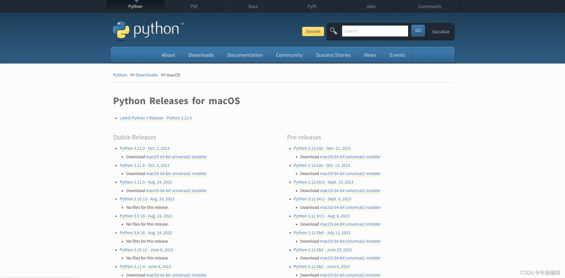
Task: Open Python 3.12.0 - Oct. 2, 2023 release
Action: tap(145, 148)
